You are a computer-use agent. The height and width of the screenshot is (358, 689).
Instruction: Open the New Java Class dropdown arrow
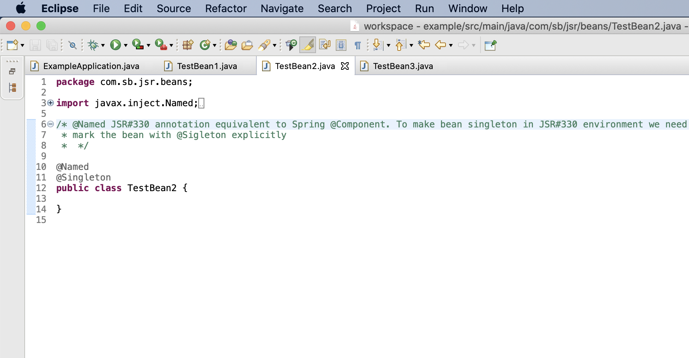click(x=215, y=46)
